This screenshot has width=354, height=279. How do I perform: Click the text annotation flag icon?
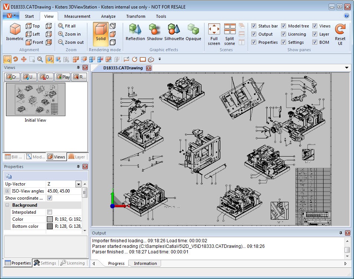pyautogui.click(x=126, y=59)
